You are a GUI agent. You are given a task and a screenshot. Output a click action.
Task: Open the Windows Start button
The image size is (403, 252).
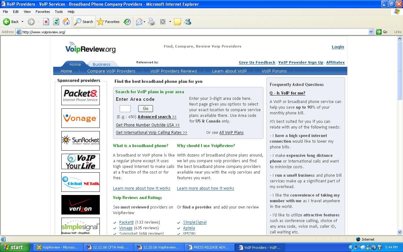tap(15, 247)
